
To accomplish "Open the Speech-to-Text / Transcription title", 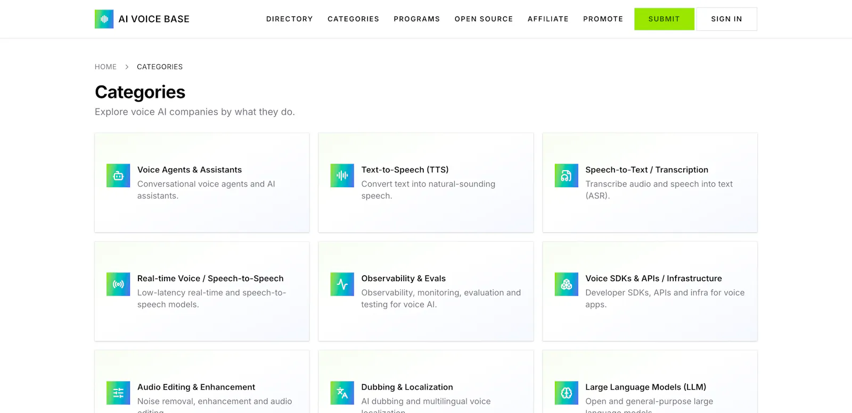I will (x=646, y=170).
